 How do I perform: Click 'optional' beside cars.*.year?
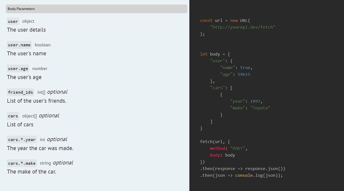(57, 139)
